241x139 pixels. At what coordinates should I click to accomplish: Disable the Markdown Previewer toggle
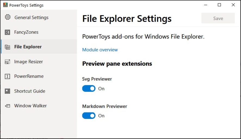(89, 116)
